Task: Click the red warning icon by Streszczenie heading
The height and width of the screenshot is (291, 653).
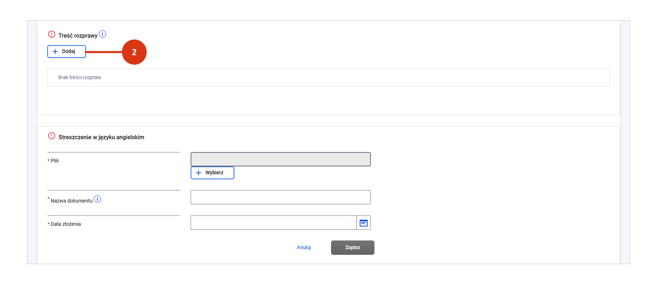Action: 52,136
